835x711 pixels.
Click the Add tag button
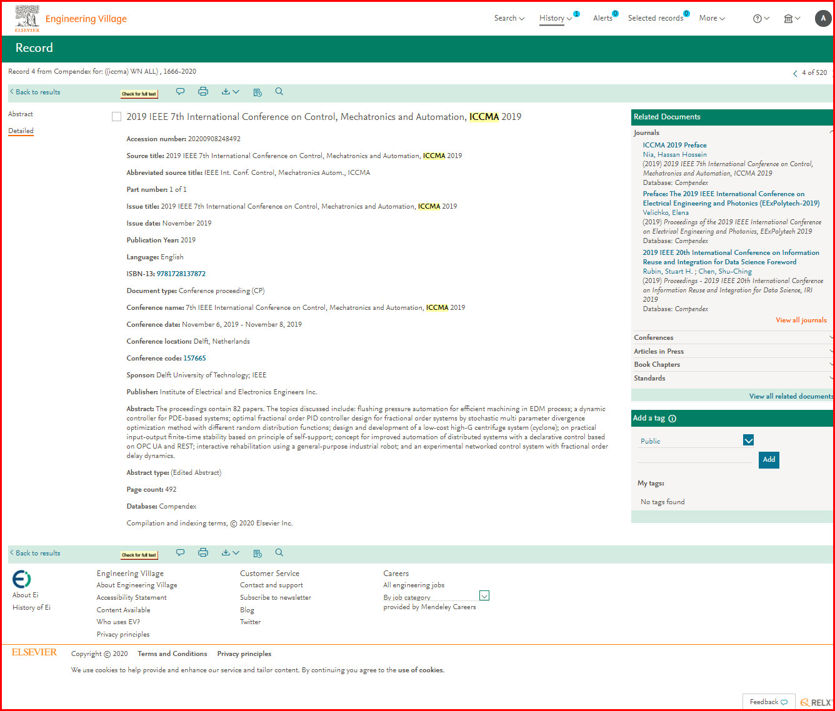click(769, 460)
